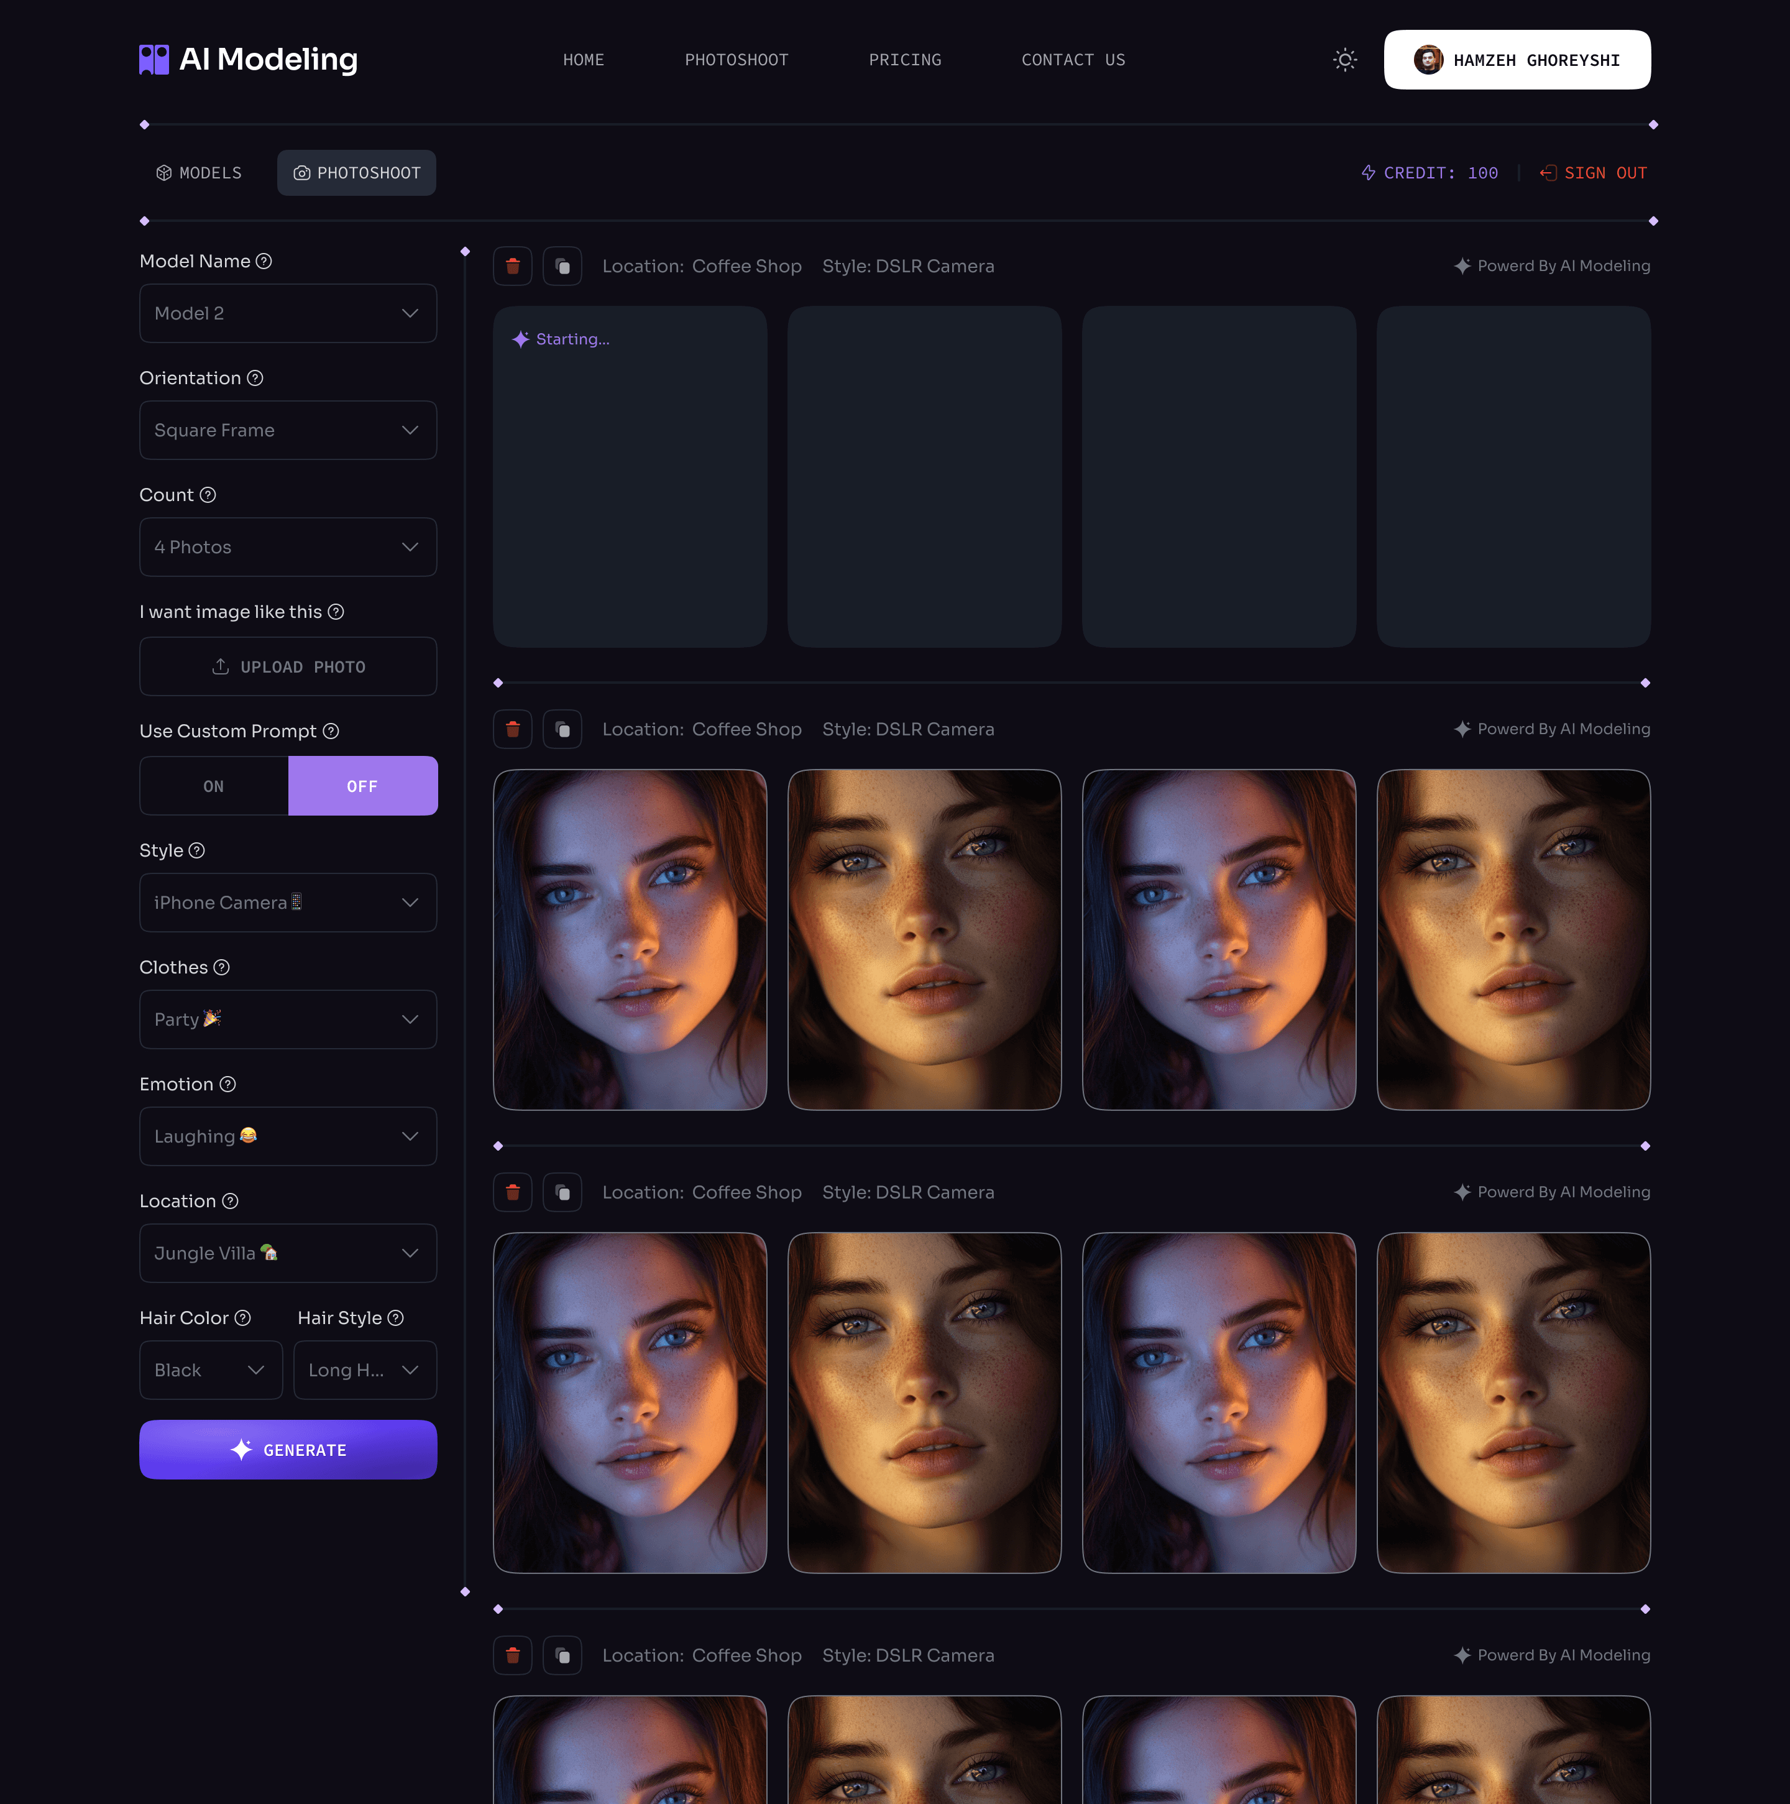Set custom prompt to OFF

pyautogui.click(x=362, y=786)
